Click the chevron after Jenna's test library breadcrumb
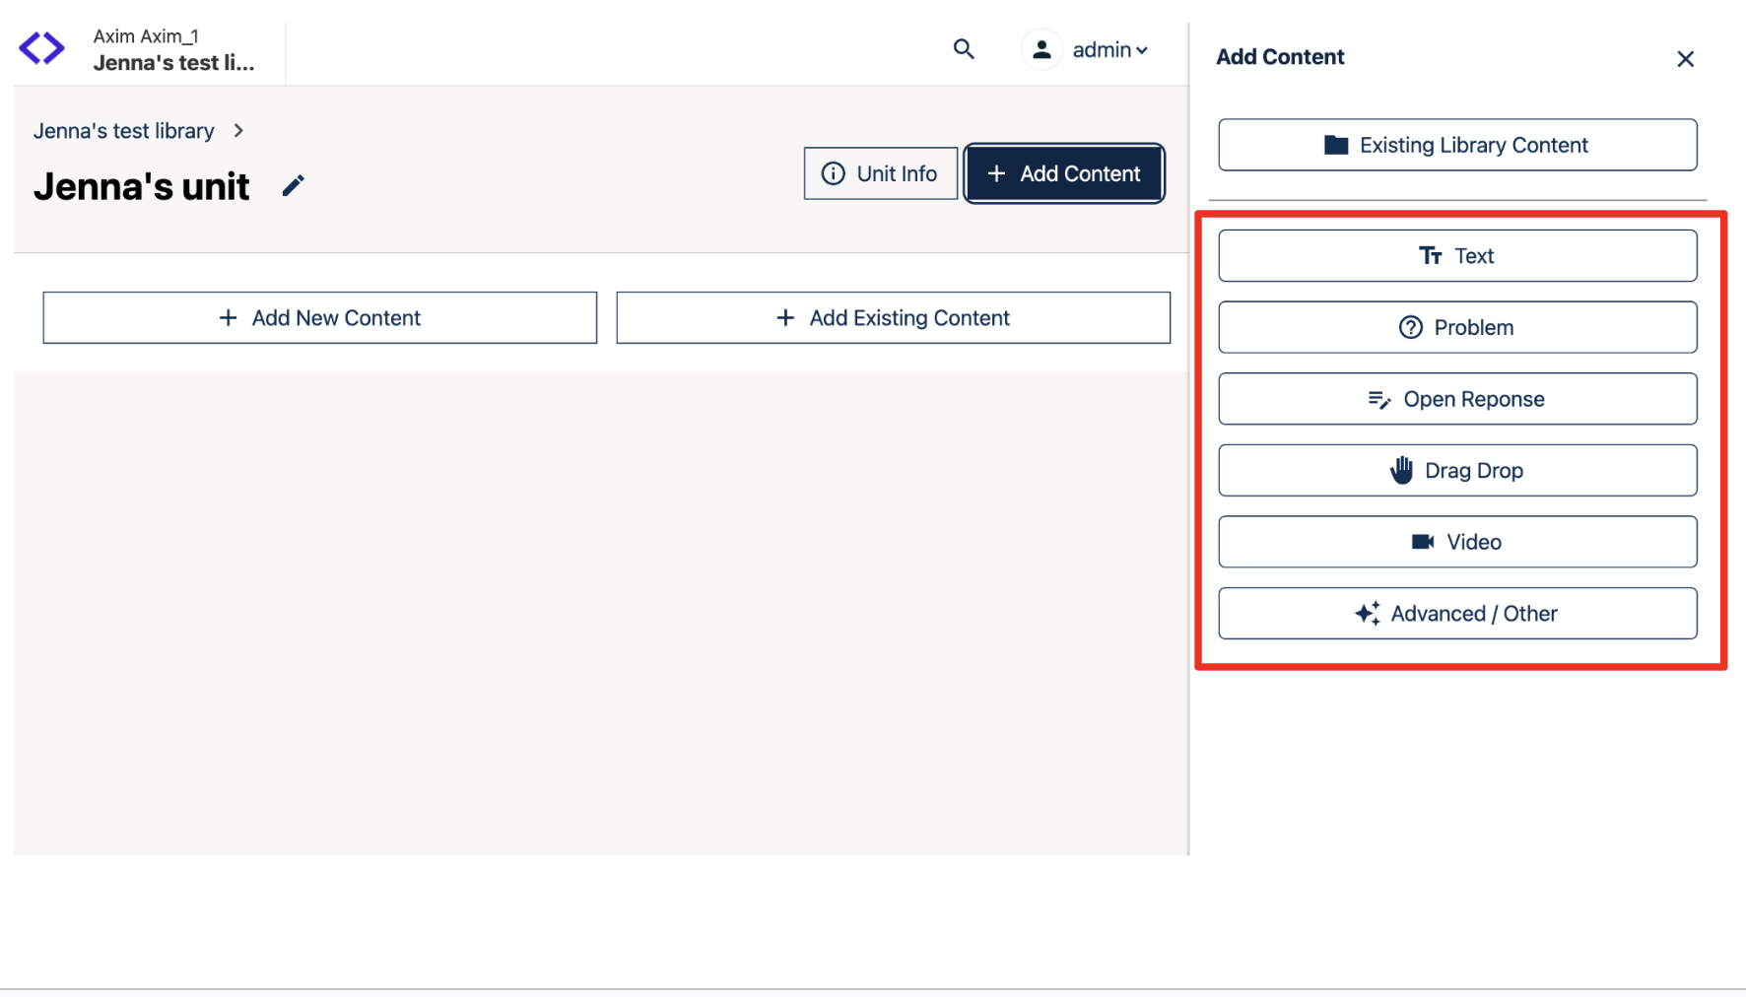This screenshot has height=997, width=1746. (237, 130)
